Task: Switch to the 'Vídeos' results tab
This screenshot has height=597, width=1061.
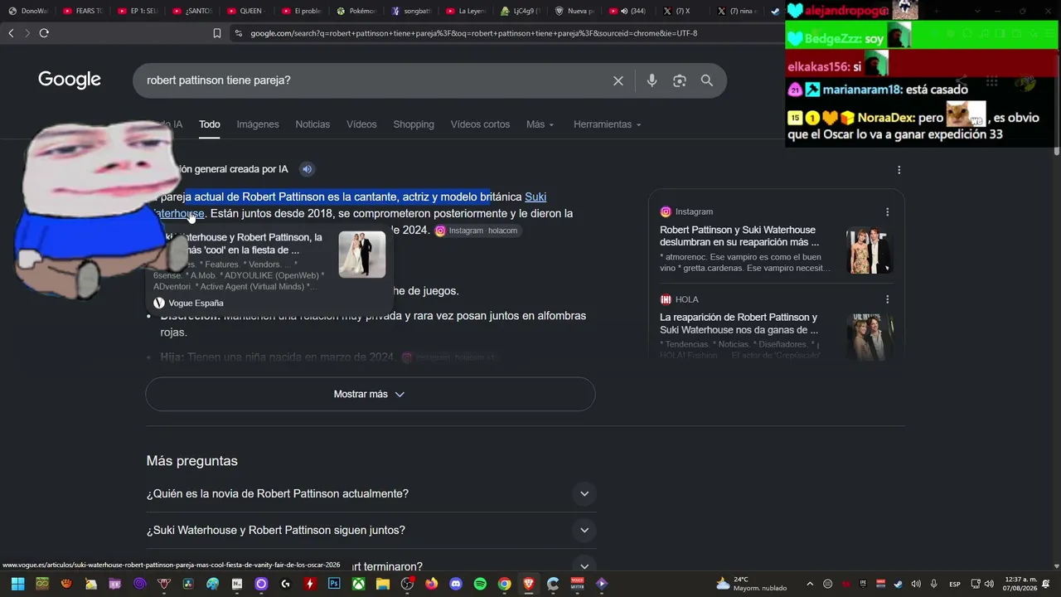Action: (361, 124)
